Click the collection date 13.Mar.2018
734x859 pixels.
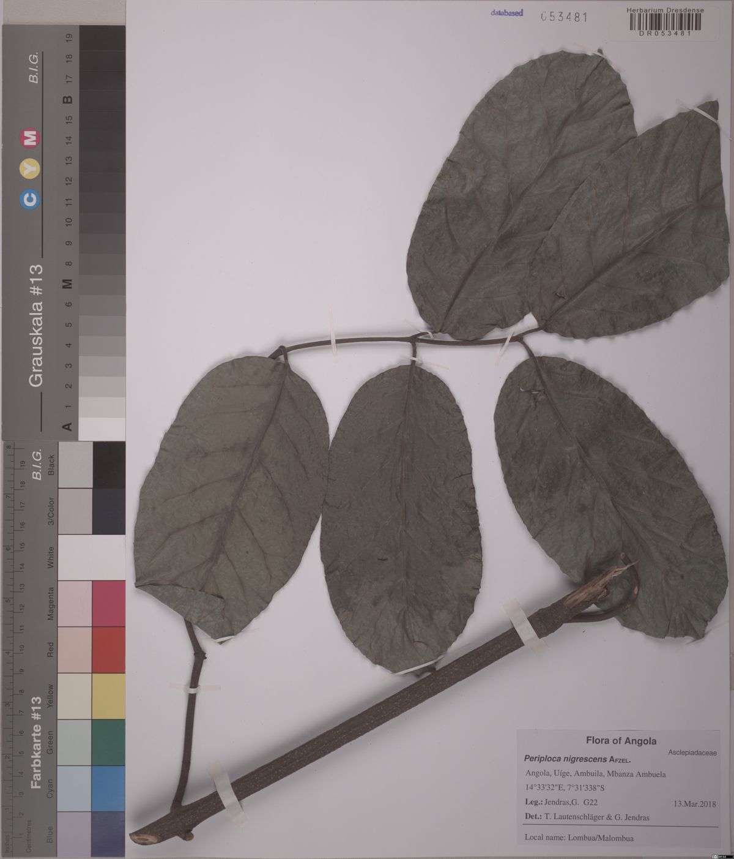[x=694, y=804]
